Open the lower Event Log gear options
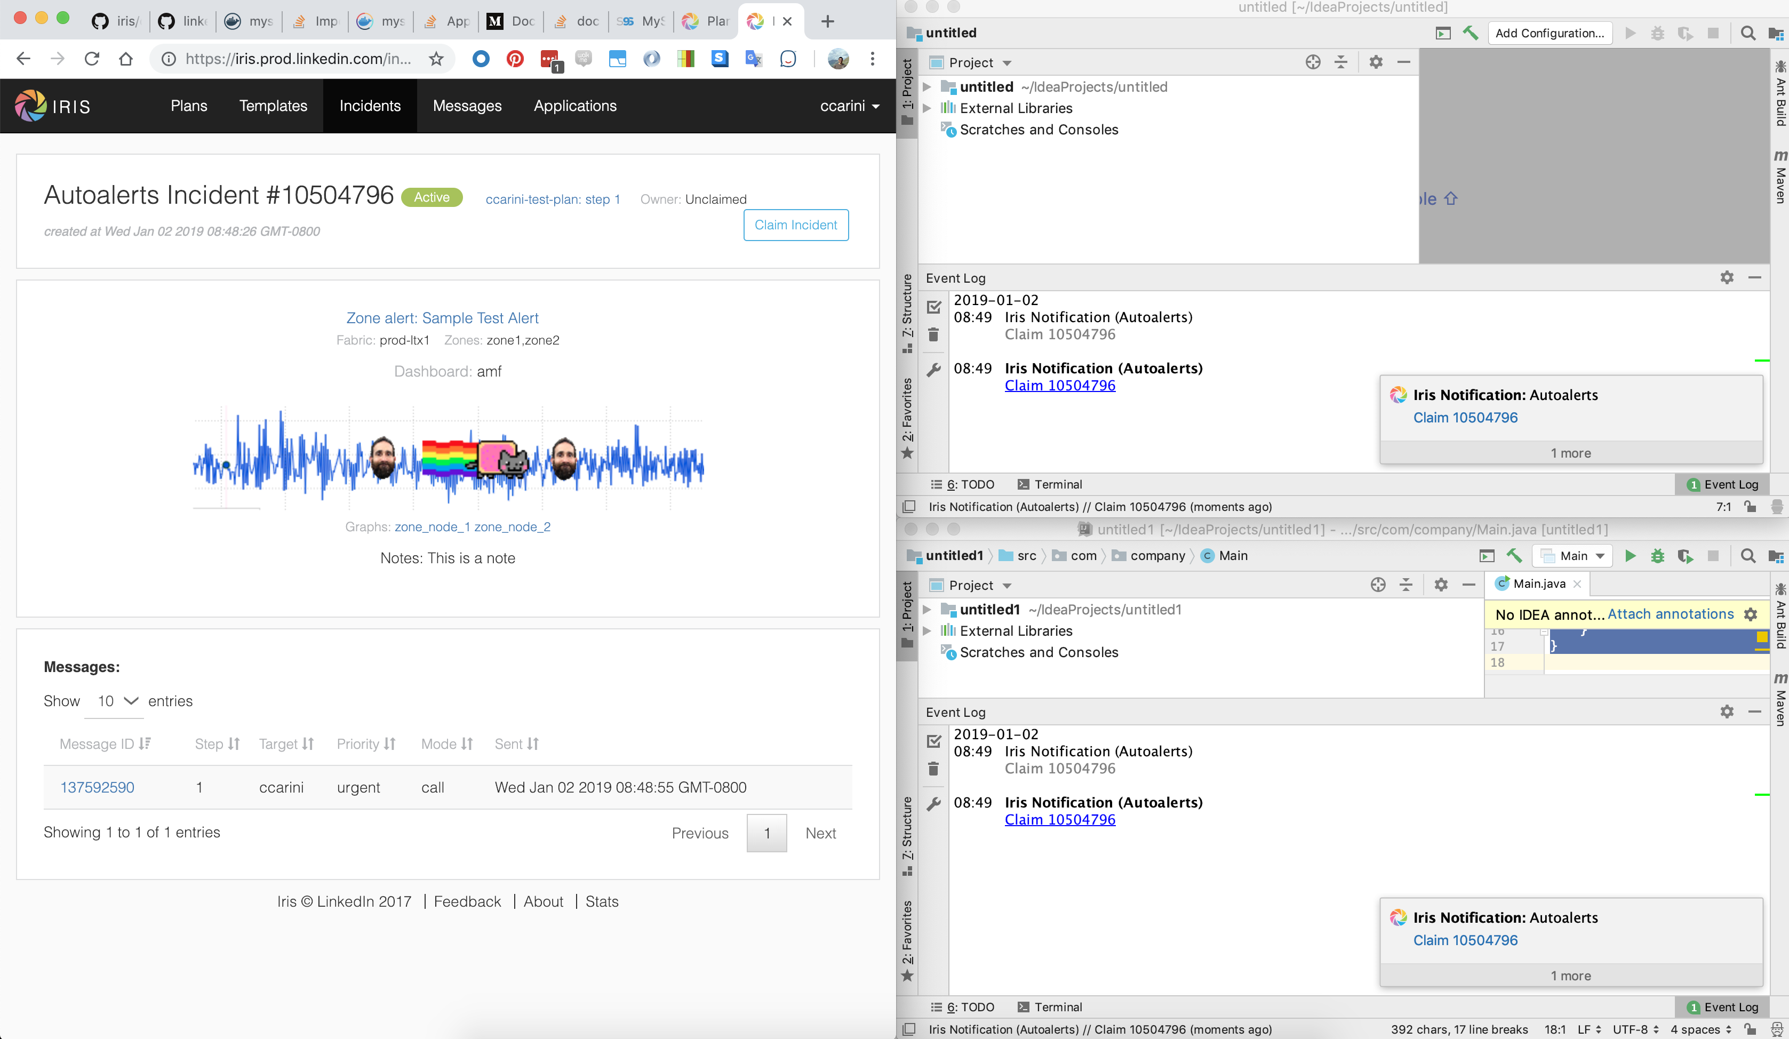The height and width of the screenshot is (1039, 1789). (1727, 711)
